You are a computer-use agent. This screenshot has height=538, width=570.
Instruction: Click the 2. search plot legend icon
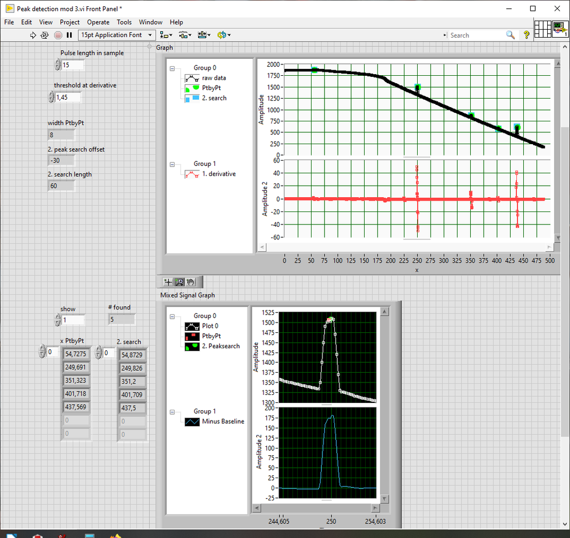coord(192,99)
